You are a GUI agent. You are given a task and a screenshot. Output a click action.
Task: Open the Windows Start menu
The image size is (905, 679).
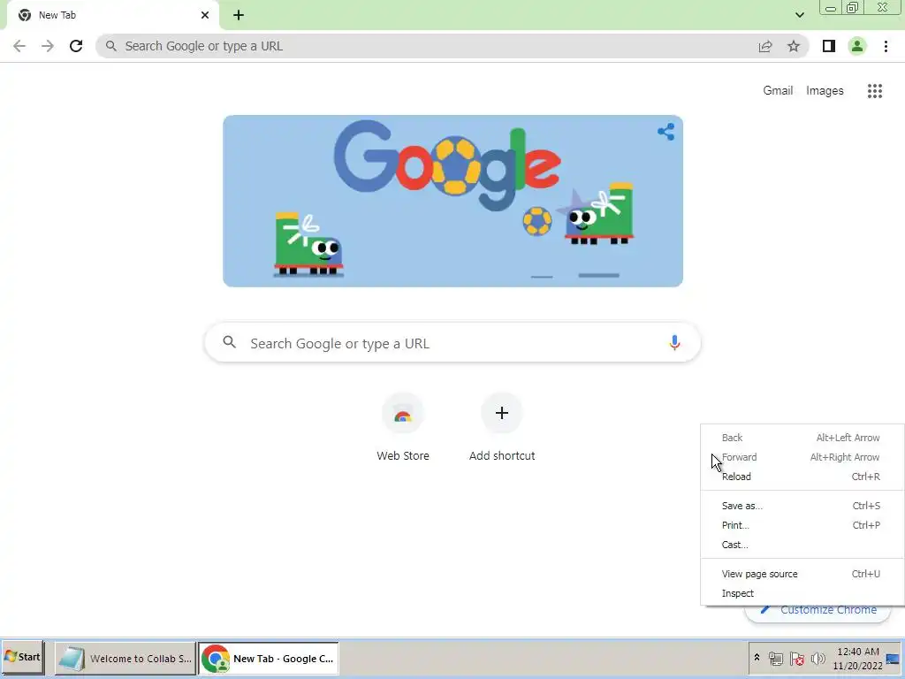(x=22, y=657)
